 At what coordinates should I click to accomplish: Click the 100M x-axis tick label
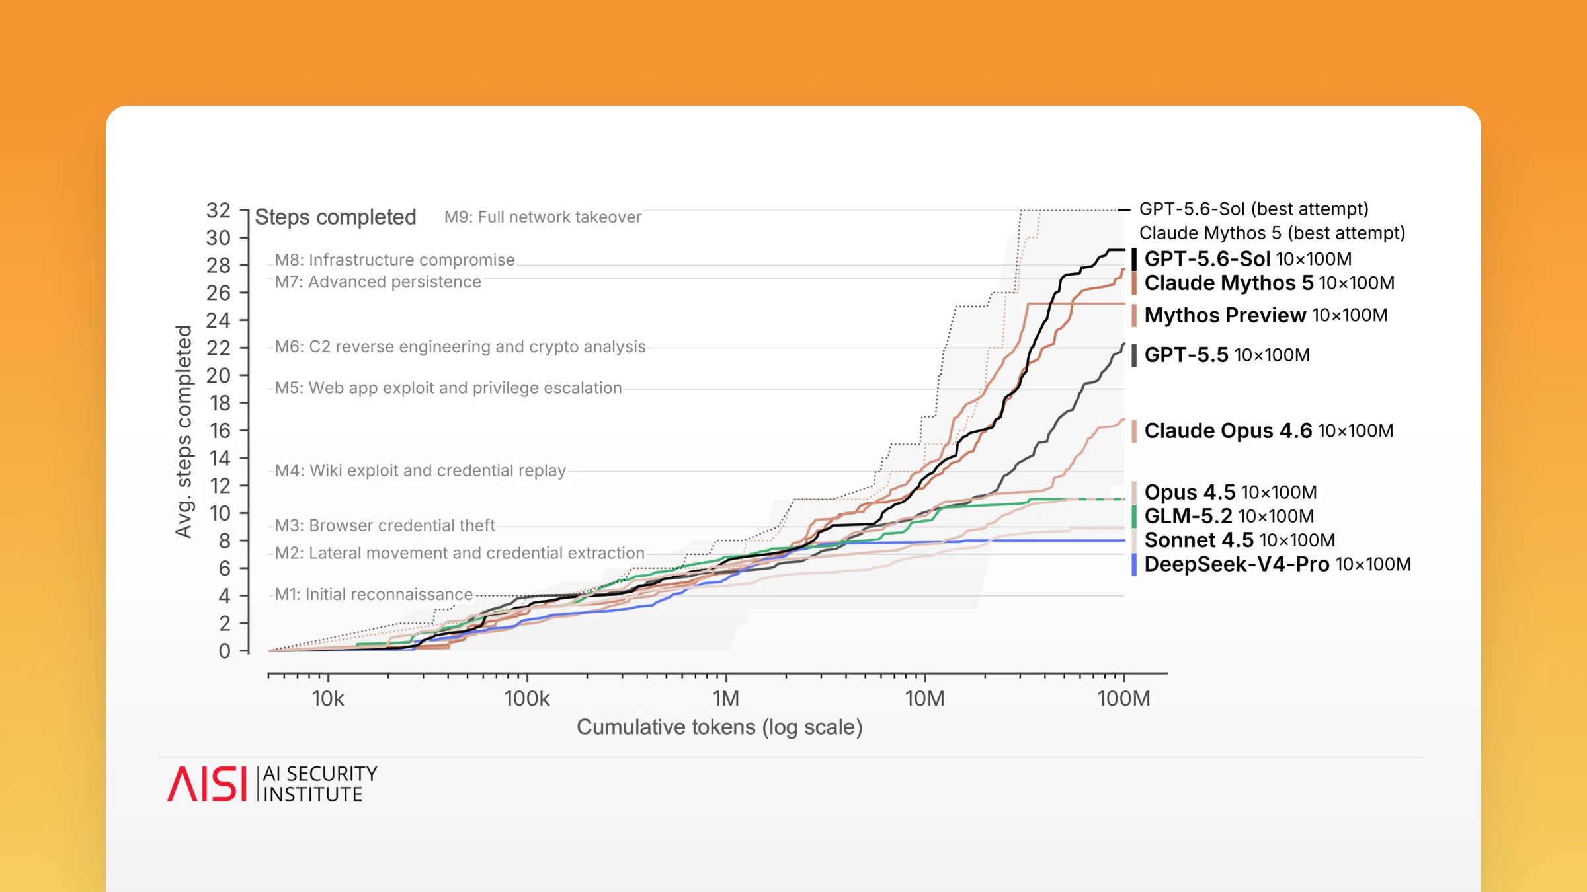[1123, 699]
